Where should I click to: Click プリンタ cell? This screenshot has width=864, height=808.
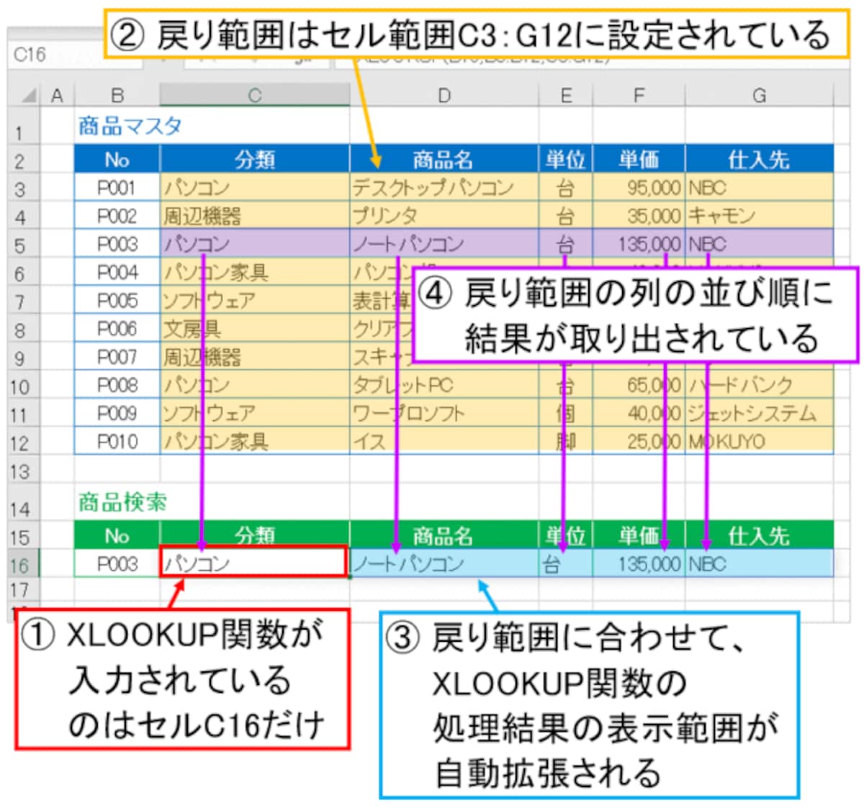pyautogui.click(x=444, y=216)
